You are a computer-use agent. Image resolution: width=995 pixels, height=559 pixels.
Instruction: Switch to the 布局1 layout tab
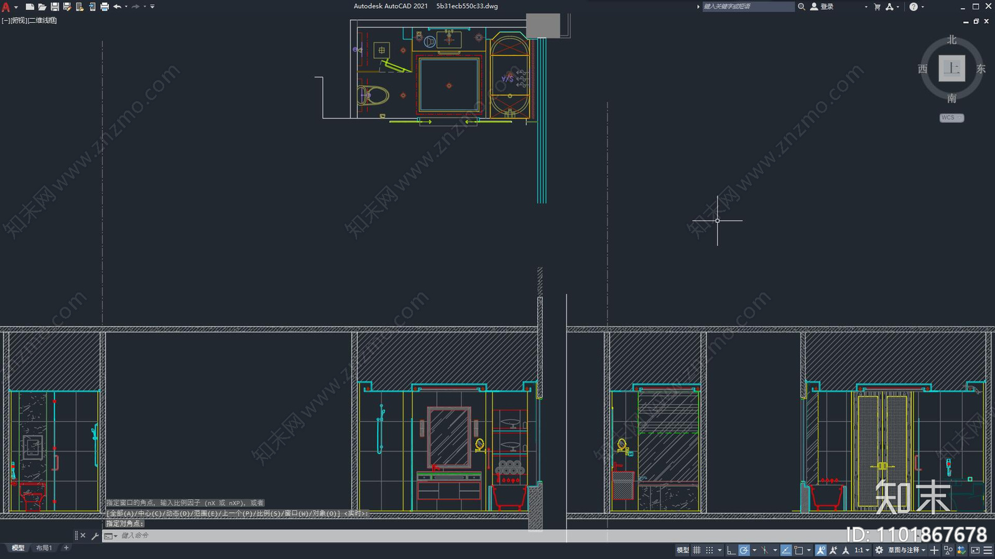(x=44, y=548)
